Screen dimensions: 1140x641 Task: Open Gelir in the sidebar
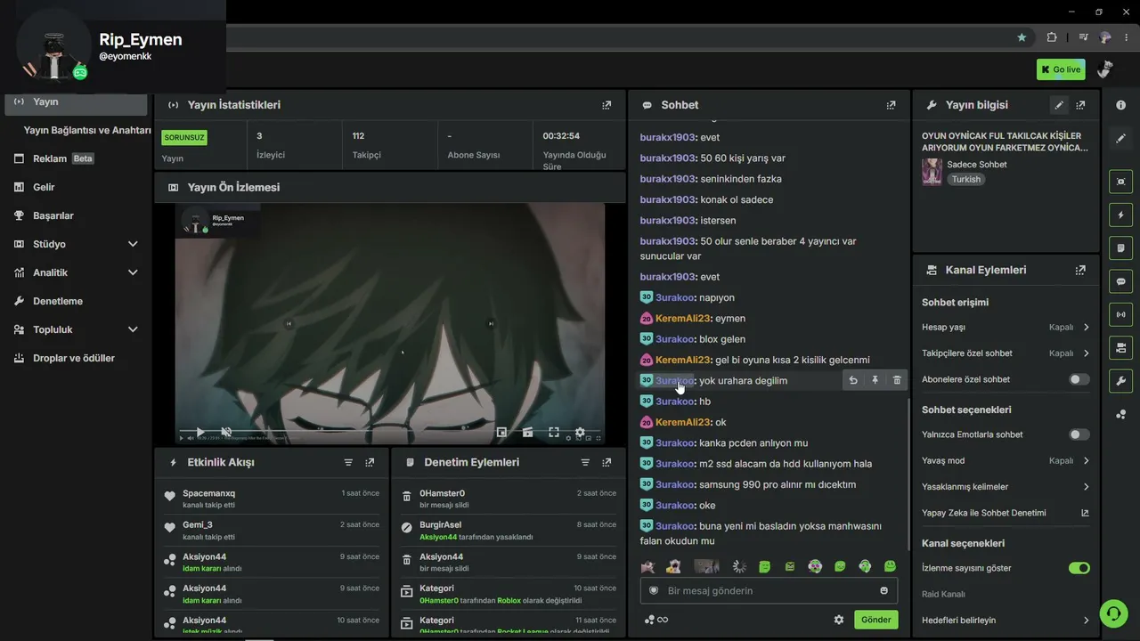pyautogui.click(x=77, y=187)
